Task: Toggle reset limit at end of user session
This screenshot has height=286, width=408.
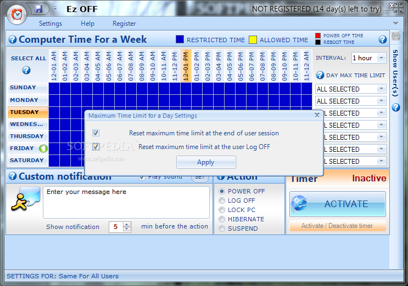Action: [x=96, y=133]
